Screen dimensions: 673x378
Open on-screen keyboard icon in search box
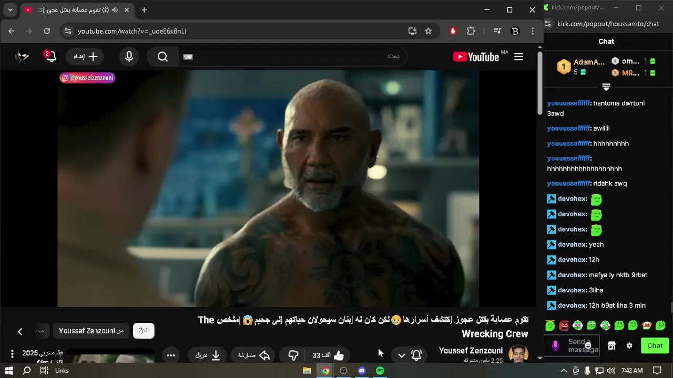point(188,57)
